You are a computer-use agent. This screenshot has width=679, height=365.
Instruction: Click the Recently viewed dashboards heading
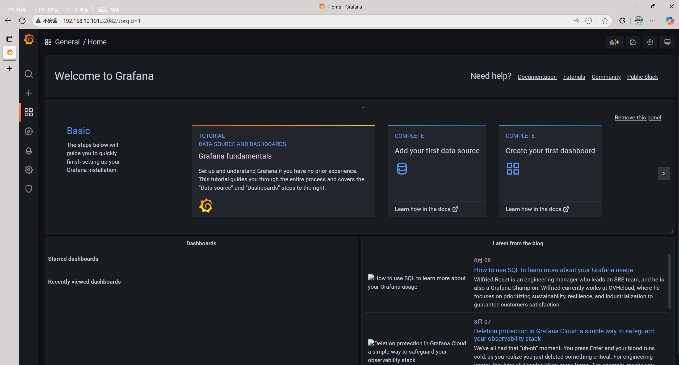[84, 282]
